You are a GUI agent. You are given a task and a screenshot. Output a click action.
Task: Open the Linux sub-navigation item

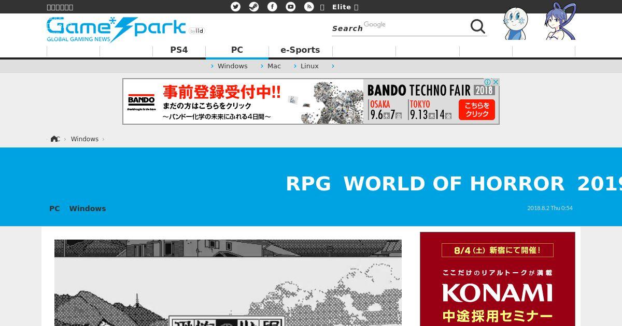(x=309, y=66)
